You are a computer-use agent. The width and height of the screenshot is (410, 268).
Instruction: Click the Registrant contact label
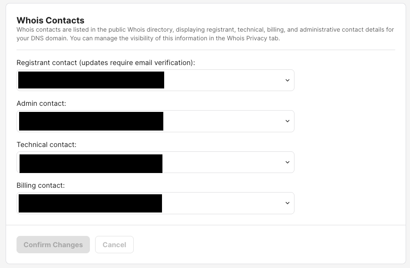(106, 62)
